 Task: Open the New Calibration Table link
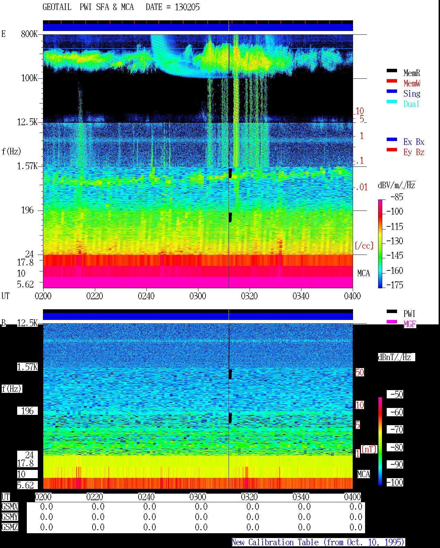tap(318, 542)
